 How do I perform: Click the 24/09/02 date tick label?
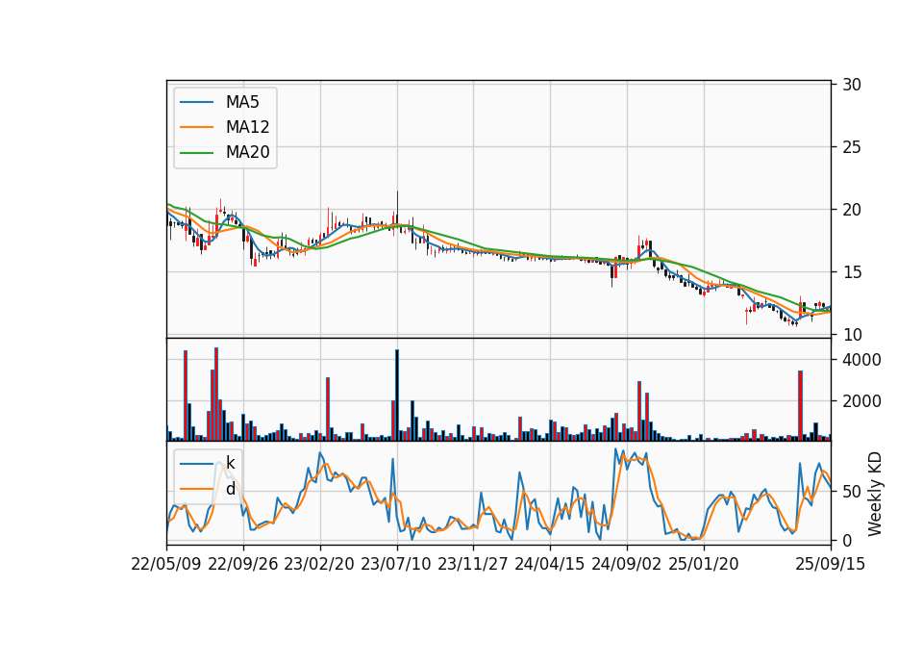point(626,564)
